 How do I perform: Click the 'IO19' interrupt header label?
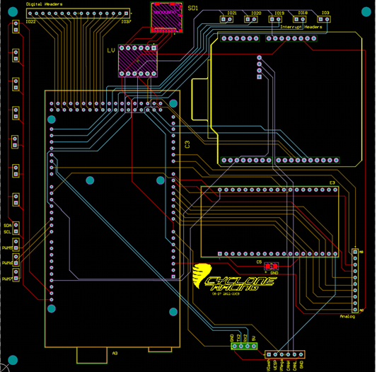pyautogui.click(x=279, y=13)
